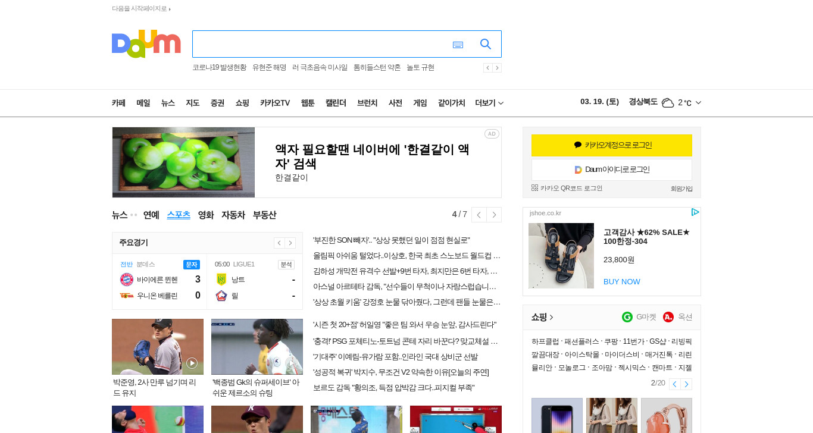Show next match in 주요경기 panel
Image resolution: width=813 pixels, height=433 pixels.
click(290, 243)
